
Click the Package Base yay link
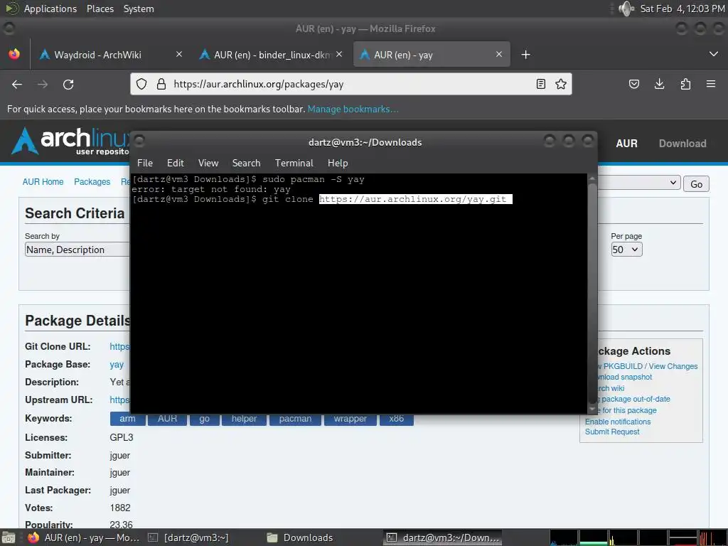pos(117,365)
